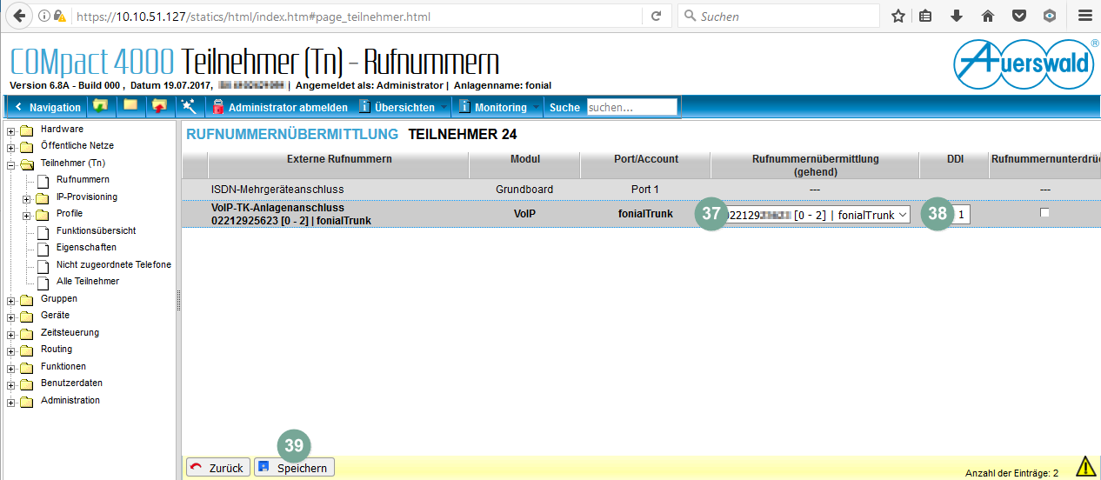Click the site info icon in address bar
This screenshot has height=480, width=1101.
(x=44, y=17)
